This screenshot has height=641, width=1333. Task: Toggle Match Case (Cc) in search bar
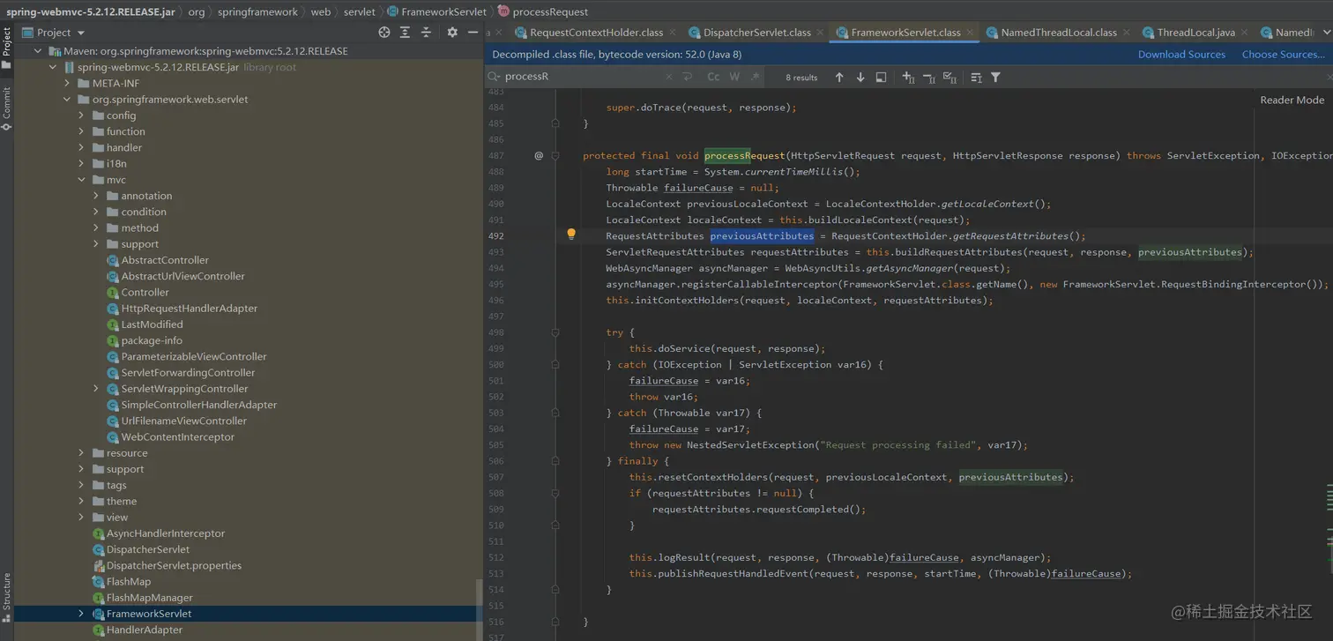tap(713, 77)
